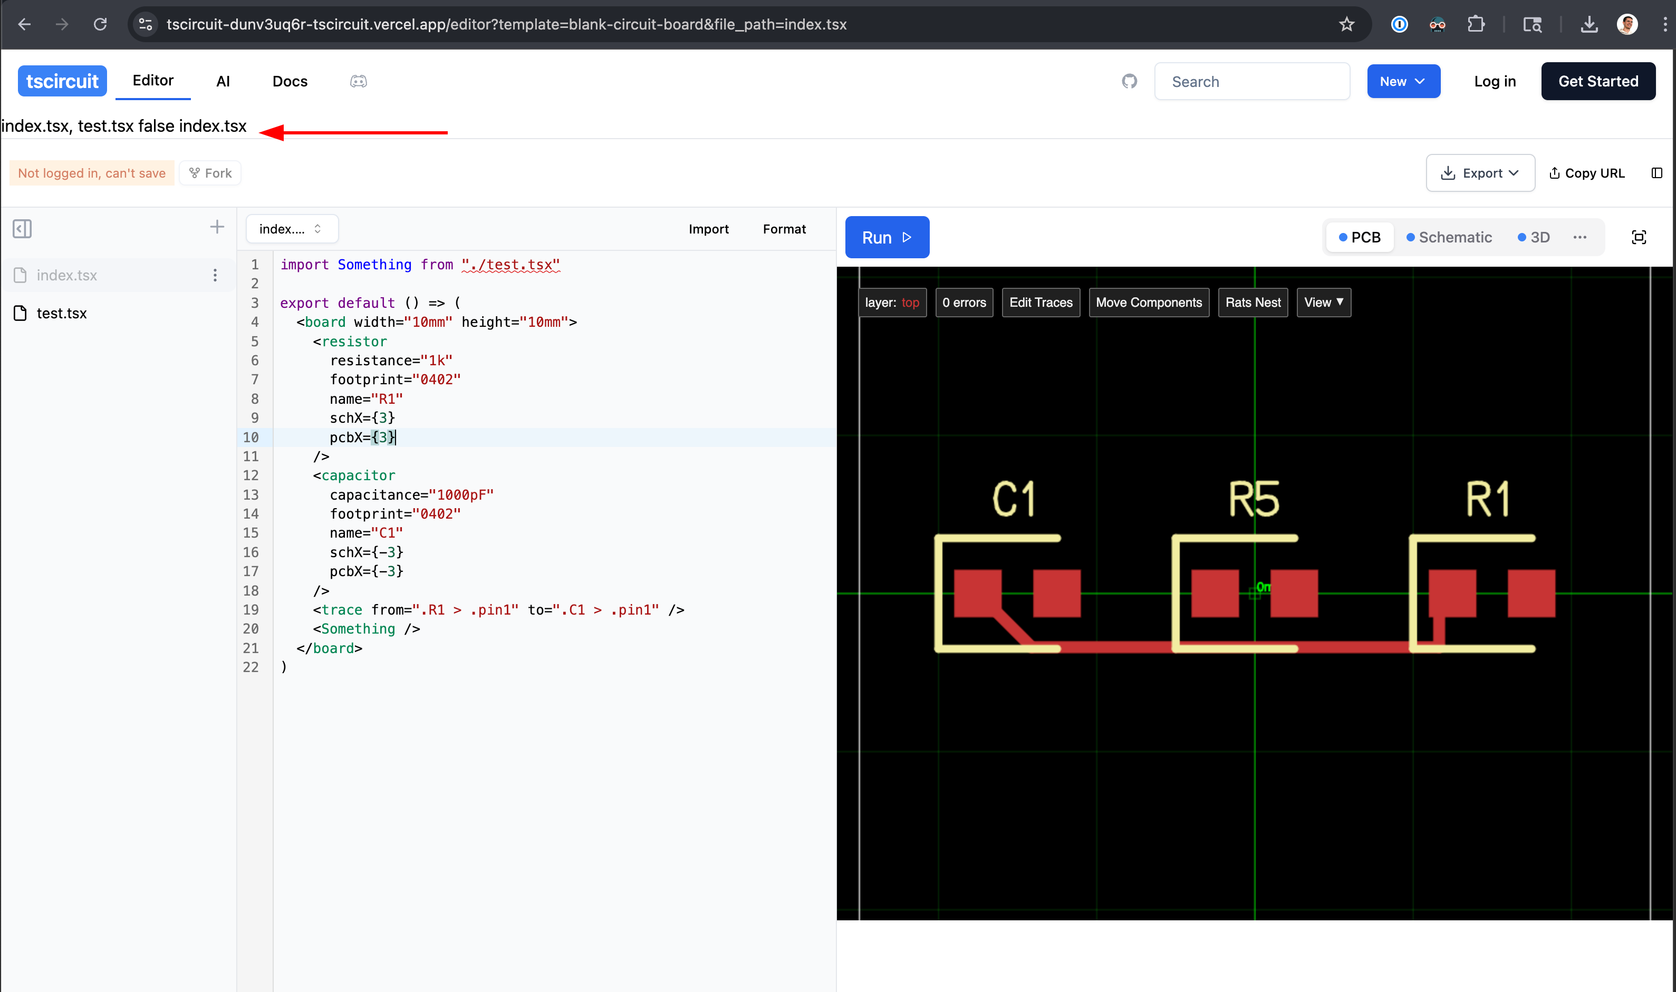Switch to the 3D view tab

pyautogui.click(x=1534, y=237)
